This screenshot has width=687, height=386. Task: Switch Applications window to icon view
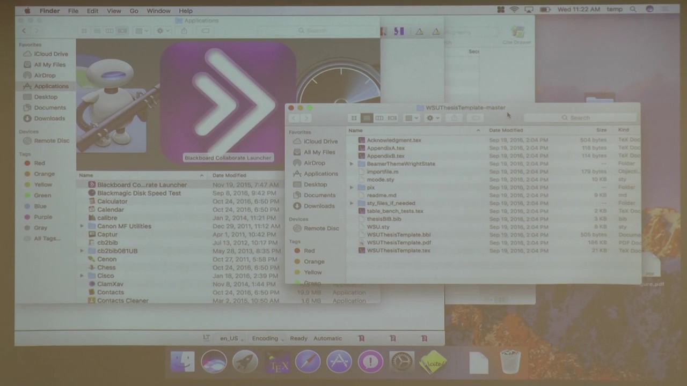click(84, 31)
